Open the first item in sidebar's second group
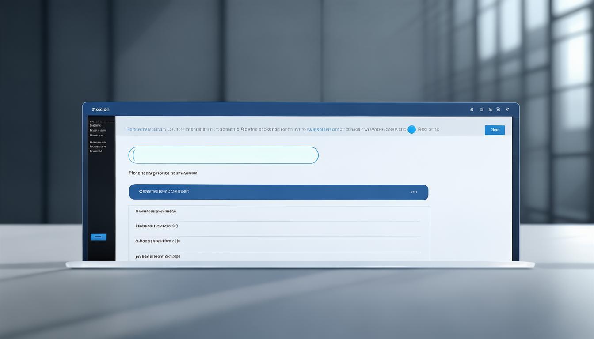Viewport: 594px width, 339px height. [98, 142]
